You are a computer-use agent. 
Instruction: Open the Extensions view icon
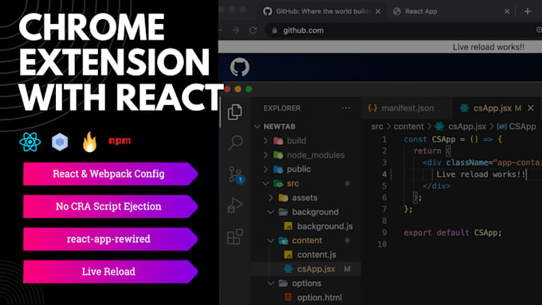coord(235,237)
